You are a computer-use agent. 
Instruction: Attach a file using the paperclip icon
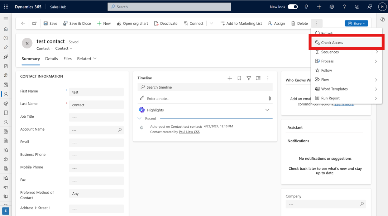click(x=270, y=98)
